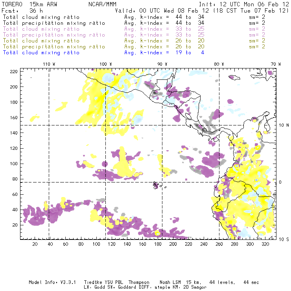Select '160' on the vertical axis

(14, 118)
